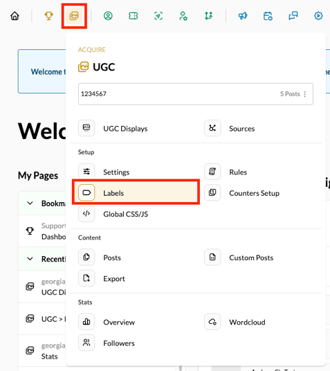Open Export under Content
Viewport: 330px width, 371px height.
114,279
